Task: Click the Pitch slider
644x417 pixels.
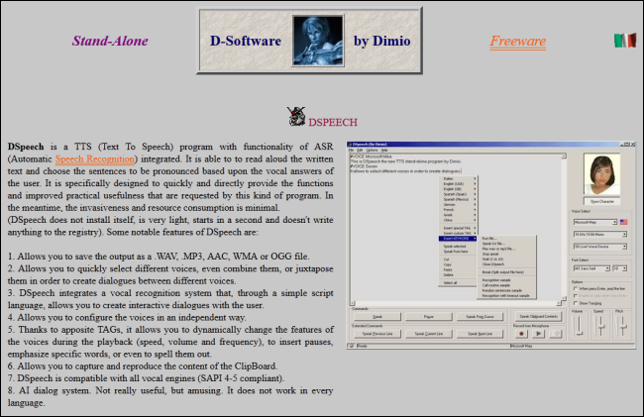Action: [x=622, y=327]
